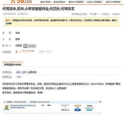124x114 pixels.
Task: Click the yellow buyer badge icon
Action: 68,105
